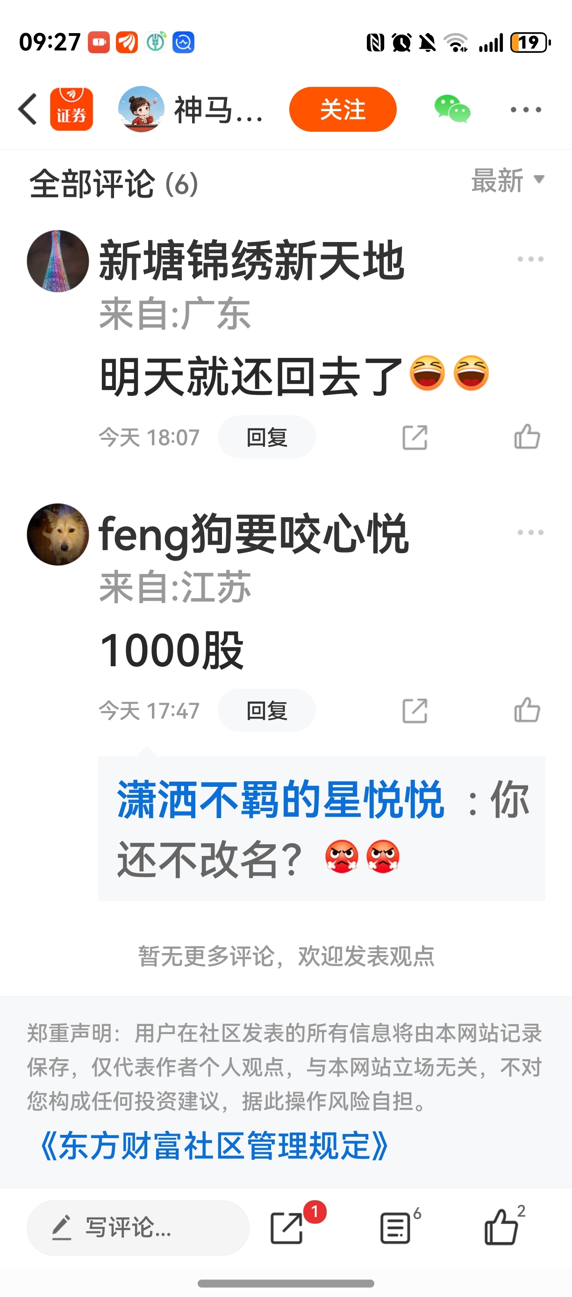The height and width of the screenshot is (1297, 572).
Task: Reply to the 17:47 comment
Action: coord(266,711)
